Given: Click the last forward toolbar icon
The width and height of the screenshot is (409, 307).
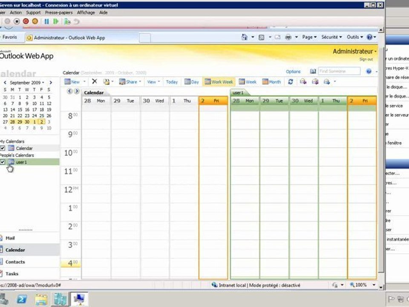Looking at the screenshot, I should pos(327,82).
